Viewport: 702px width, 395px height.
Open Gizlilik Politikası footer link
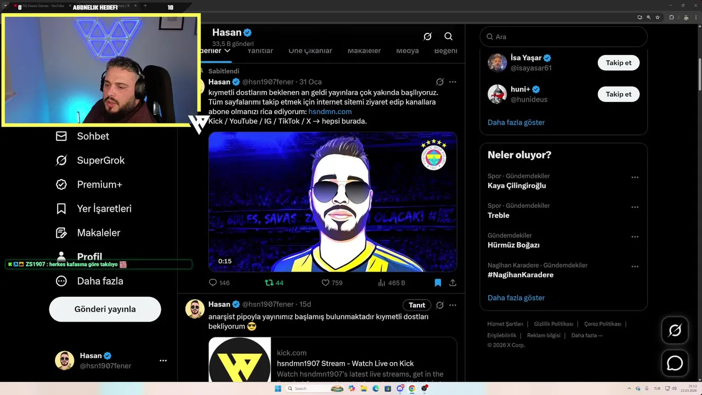(x=553, y=324)
